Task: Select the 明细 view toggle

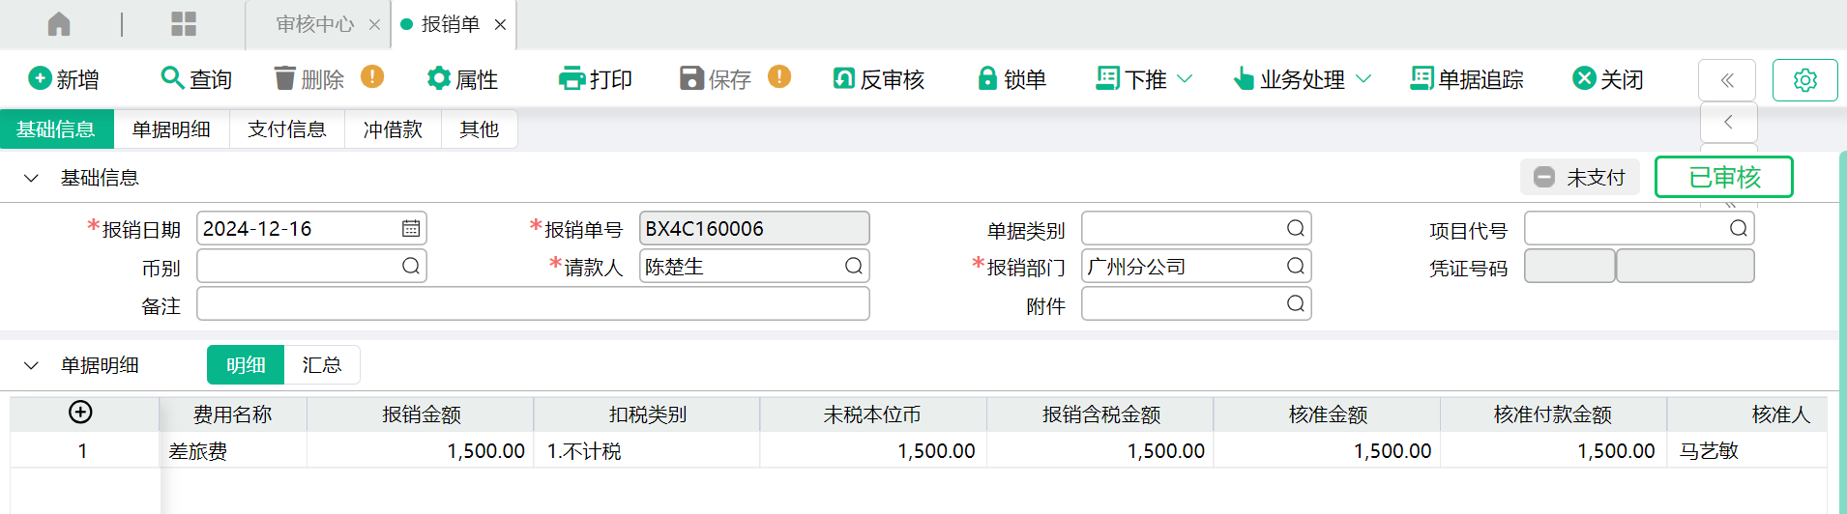Action: click(x=246, y=365)
